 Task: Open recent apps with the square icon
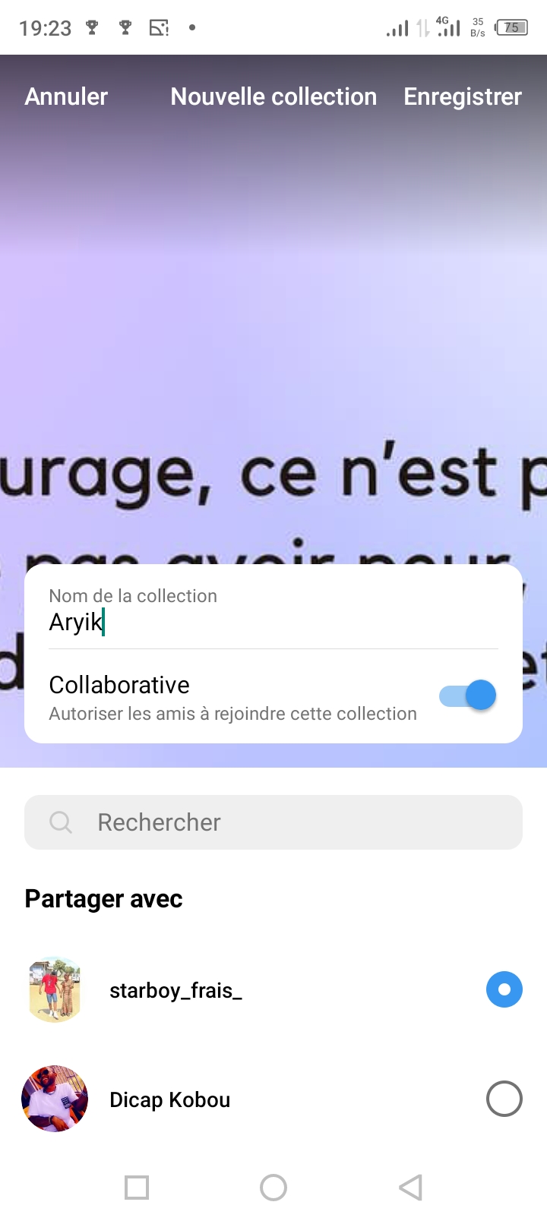click(x=137, y=1187)
